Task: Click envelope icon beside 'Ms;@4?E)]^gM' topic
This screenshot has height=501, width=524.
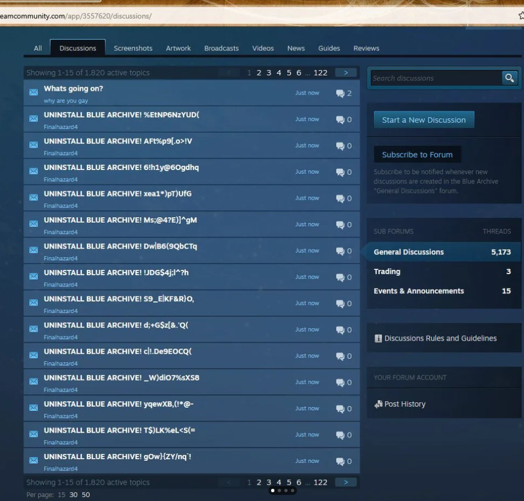Action: tap(34, 223)
